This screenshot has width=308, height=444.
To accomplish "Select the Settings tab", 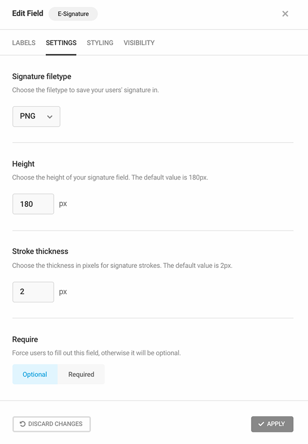I will (x=61, y=43).
